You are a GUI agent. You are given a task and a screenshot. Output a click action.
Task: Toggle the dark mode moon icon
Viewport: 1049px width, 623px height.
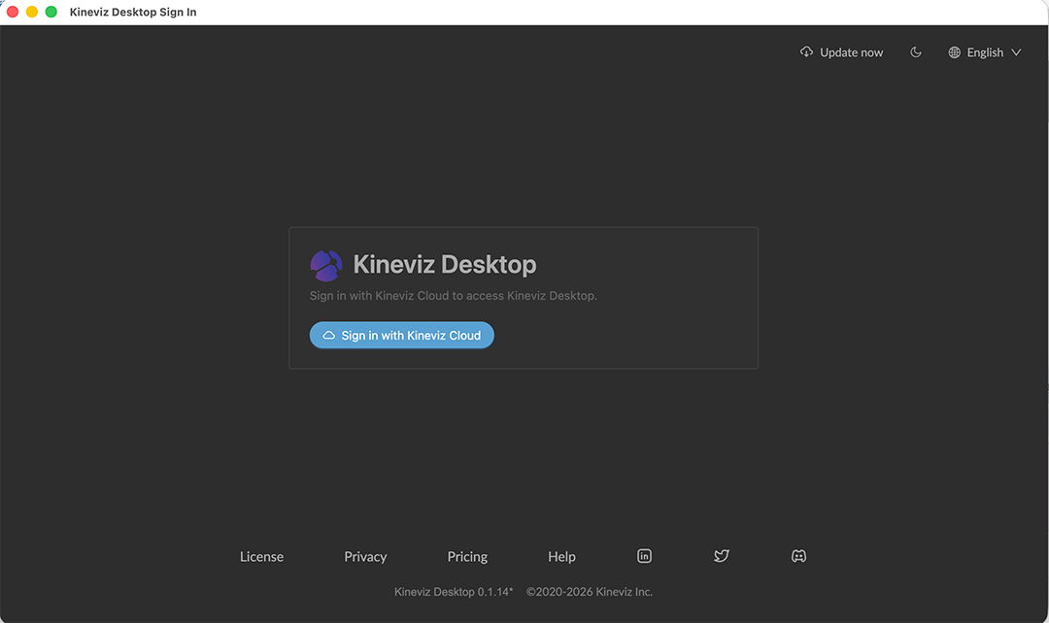[916, 52]
